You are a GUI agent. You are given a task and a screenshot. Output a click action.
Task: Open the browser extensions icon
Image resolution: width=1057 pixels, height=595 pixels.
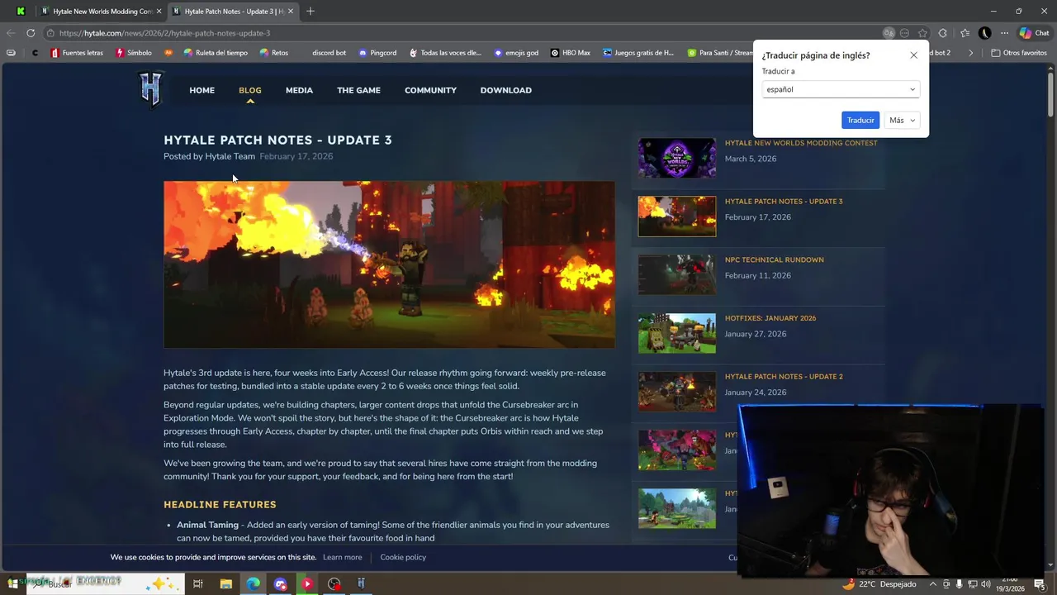[x=943, y=33]
